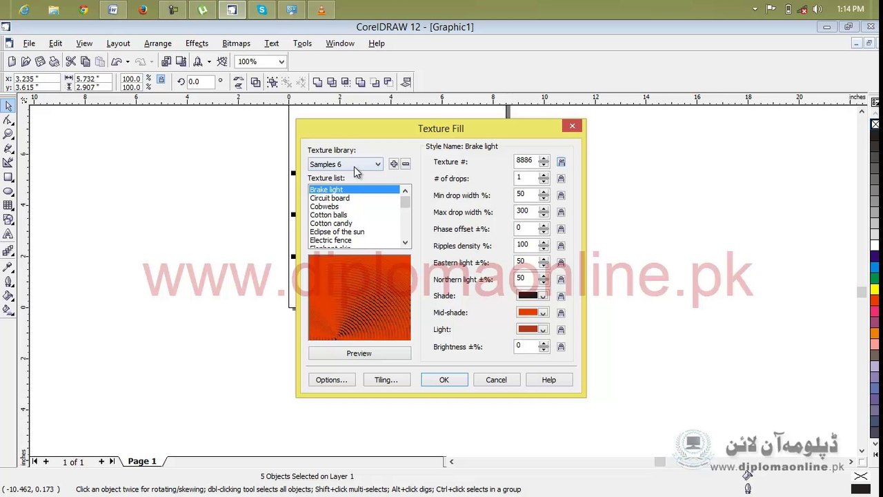Open the Effects menu
Image resolution: width=883 pixels, height=497 pixels.
(x=197, y=43)
